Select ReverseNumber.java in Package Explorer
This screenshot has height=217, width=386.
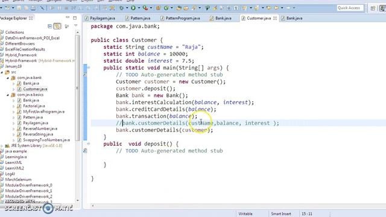[40, 128]
